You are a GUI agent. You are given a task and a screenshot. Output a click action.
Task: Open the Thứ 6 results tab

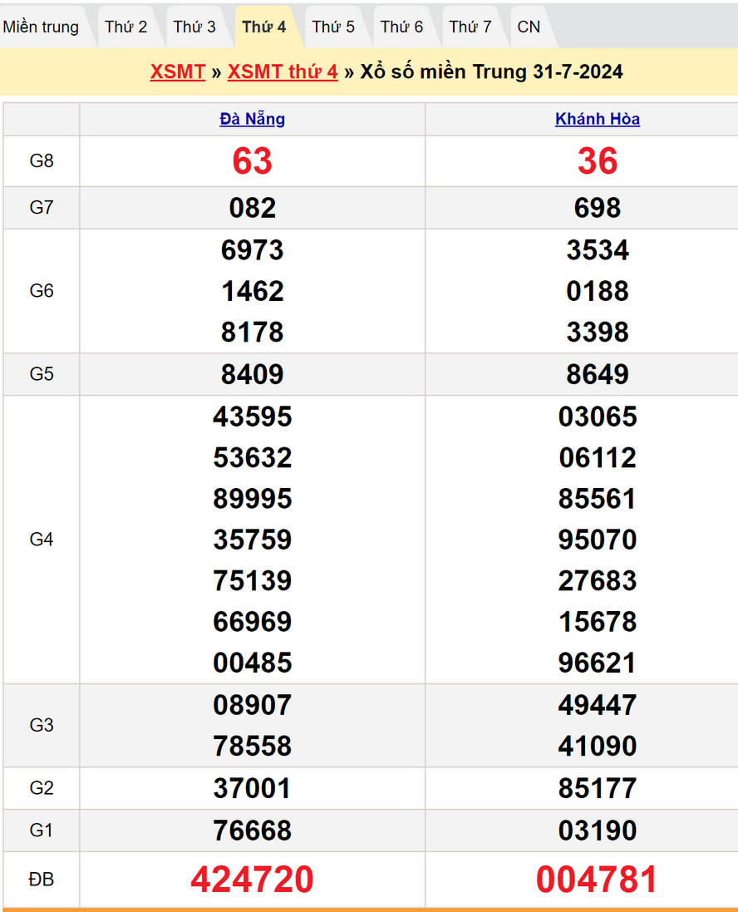[401, 27]
